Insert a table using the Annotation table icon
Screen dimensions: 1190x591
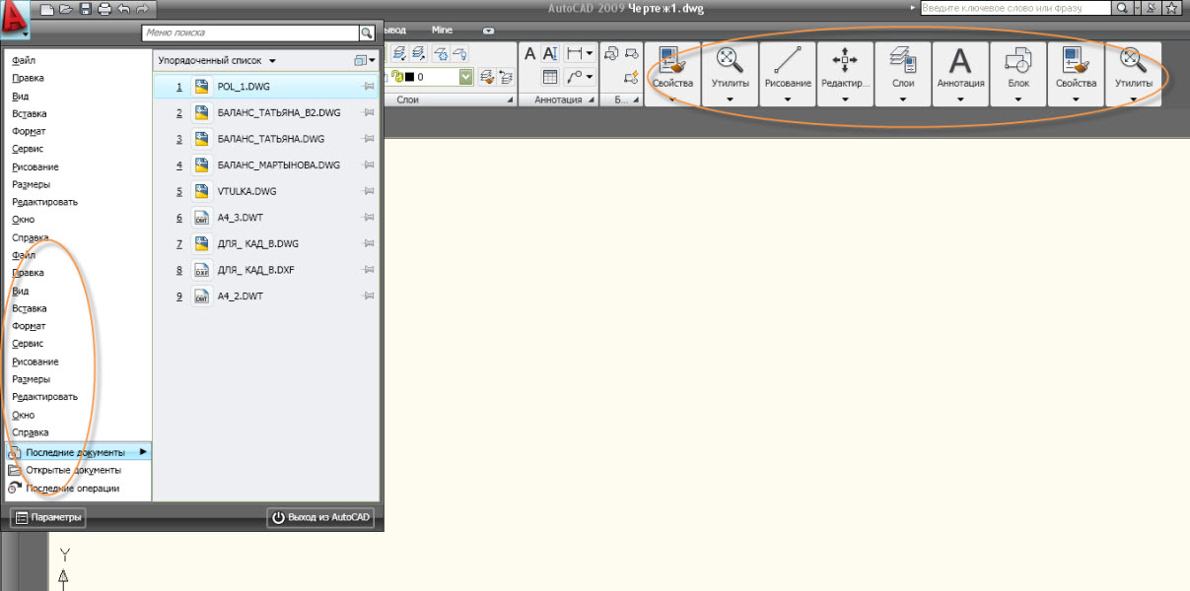(x=550, y=77)
